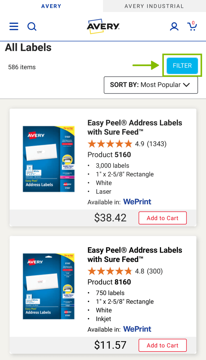Click the FILTER button
Viewport: 206px width, 360px height.
click(x=182, y=66)
